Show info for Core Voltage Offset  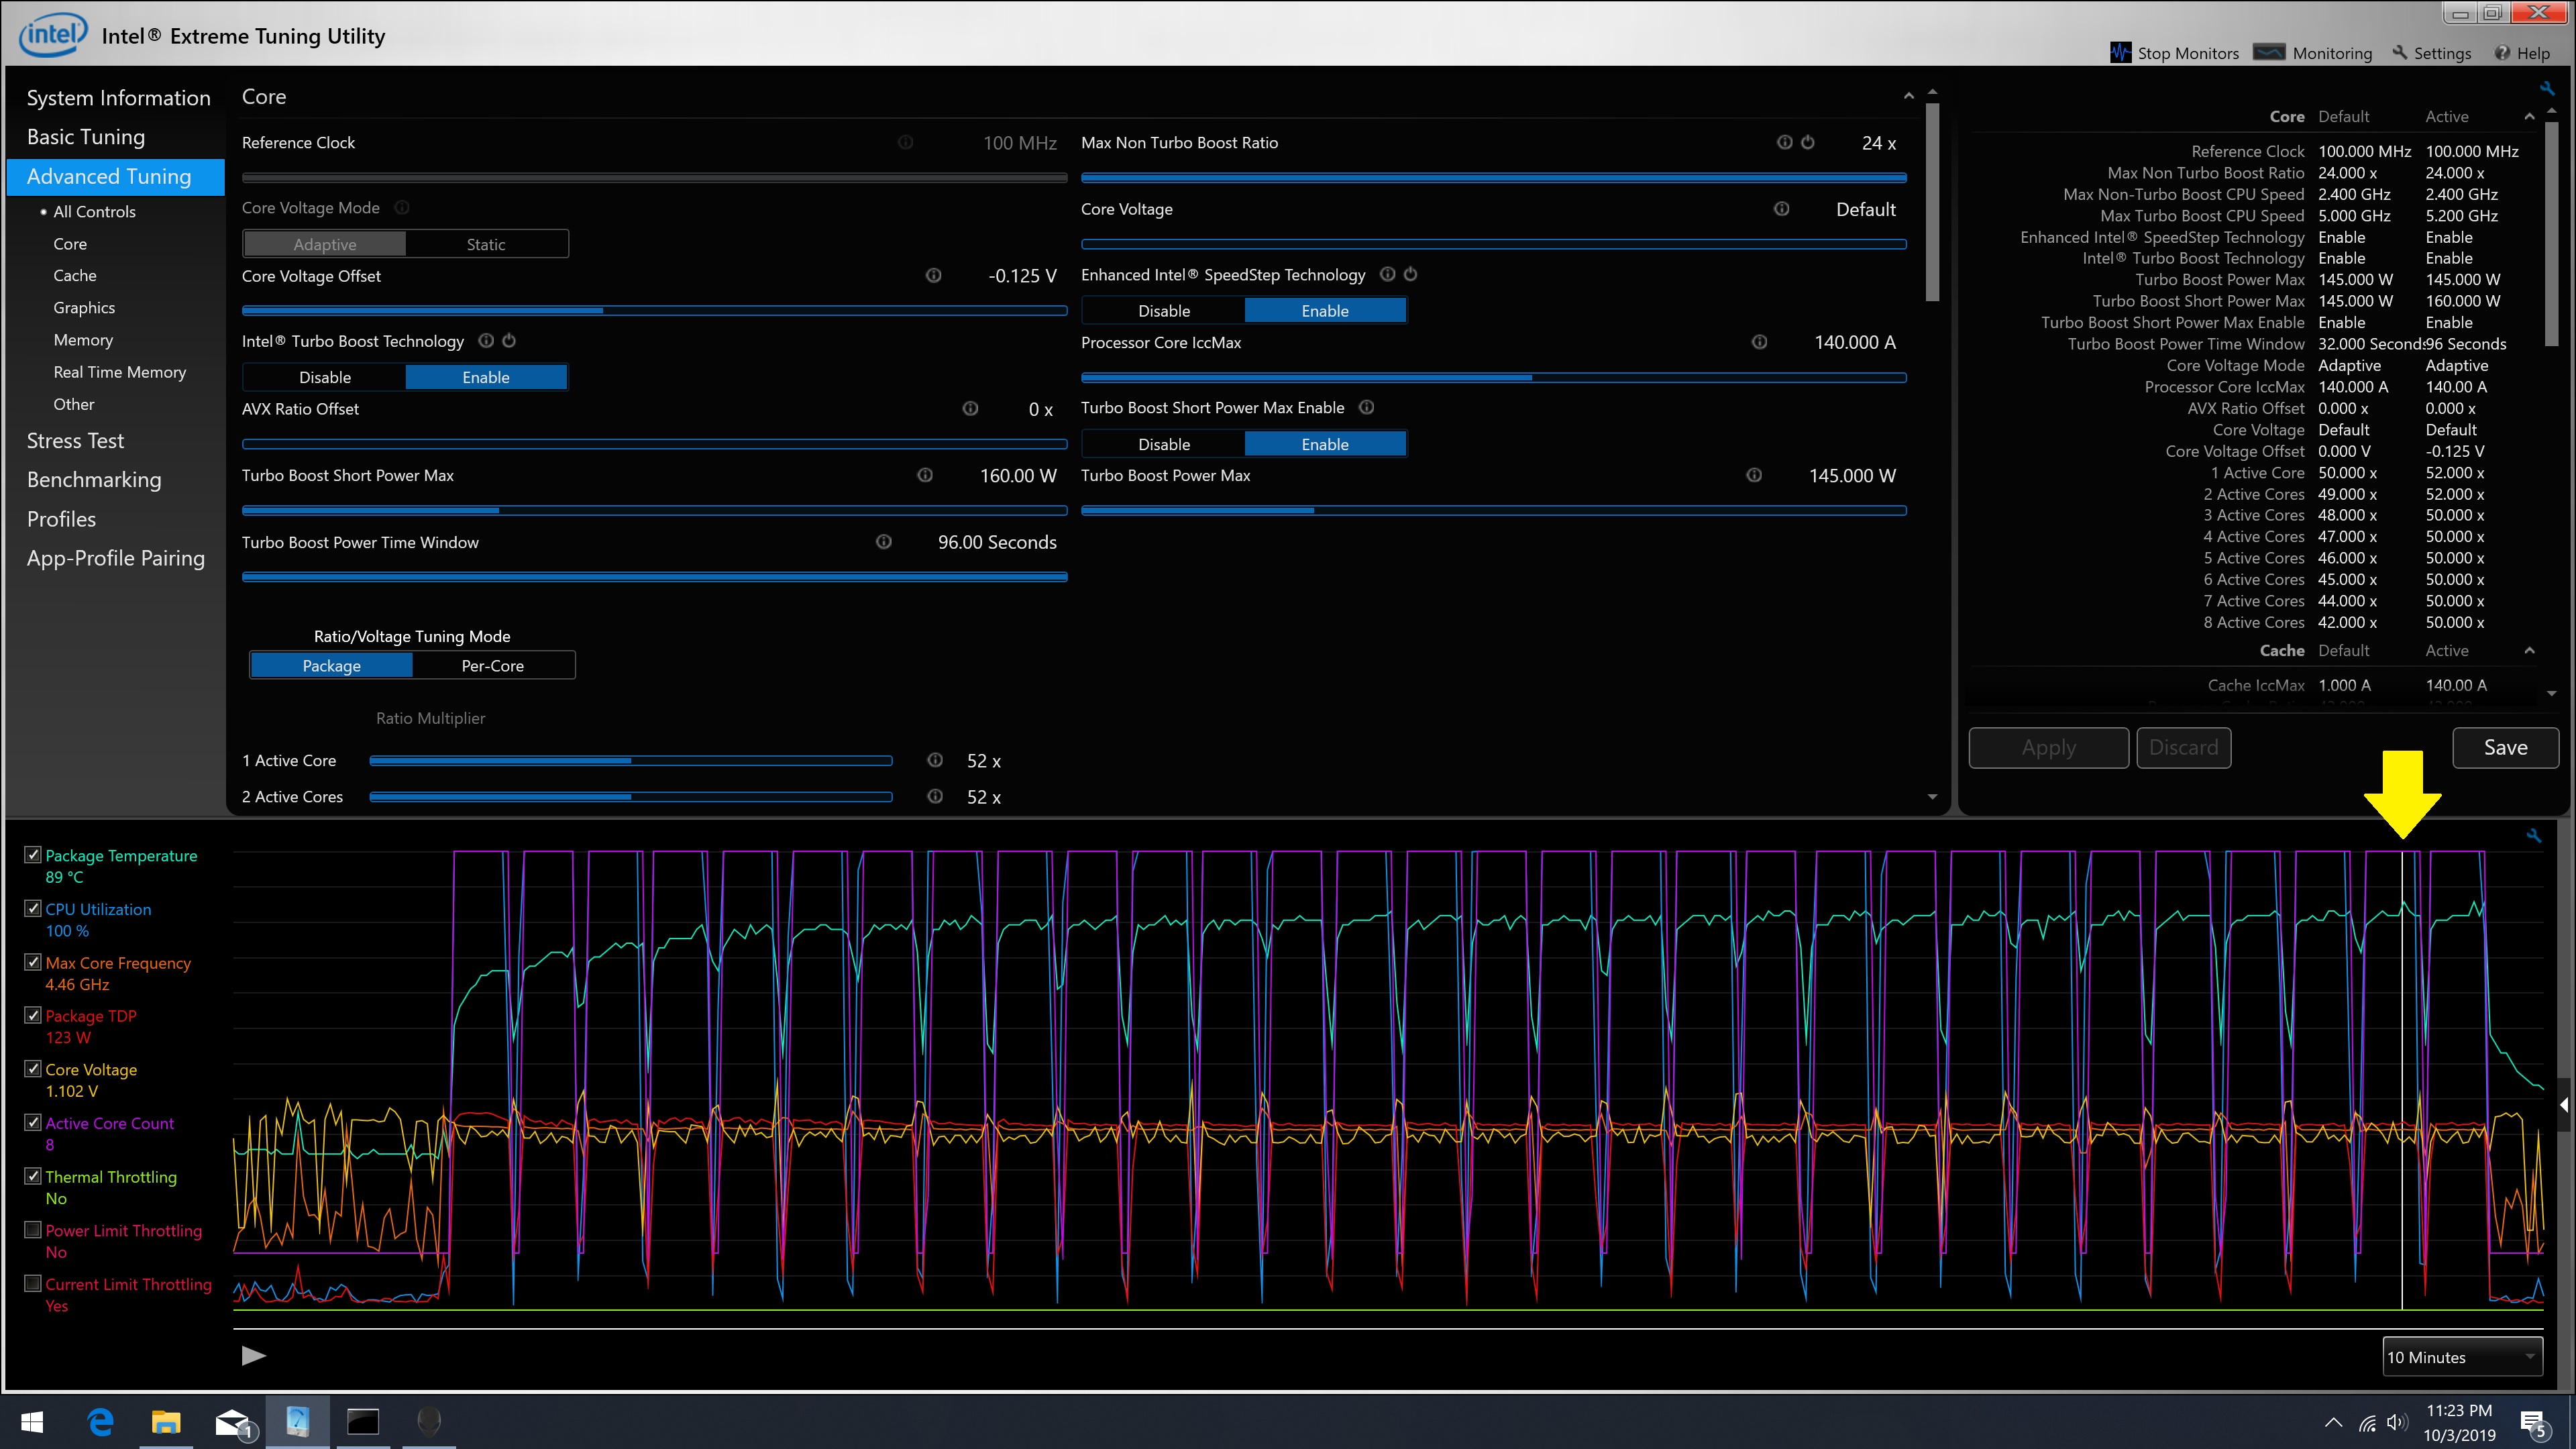click(x=933, y=275)
